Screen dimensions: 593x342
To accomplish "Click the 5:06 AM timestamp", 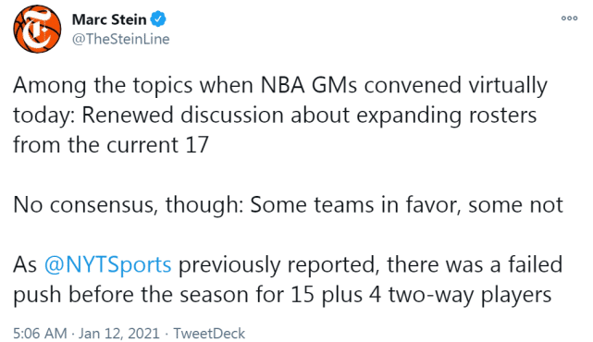I will coord(40,334).
